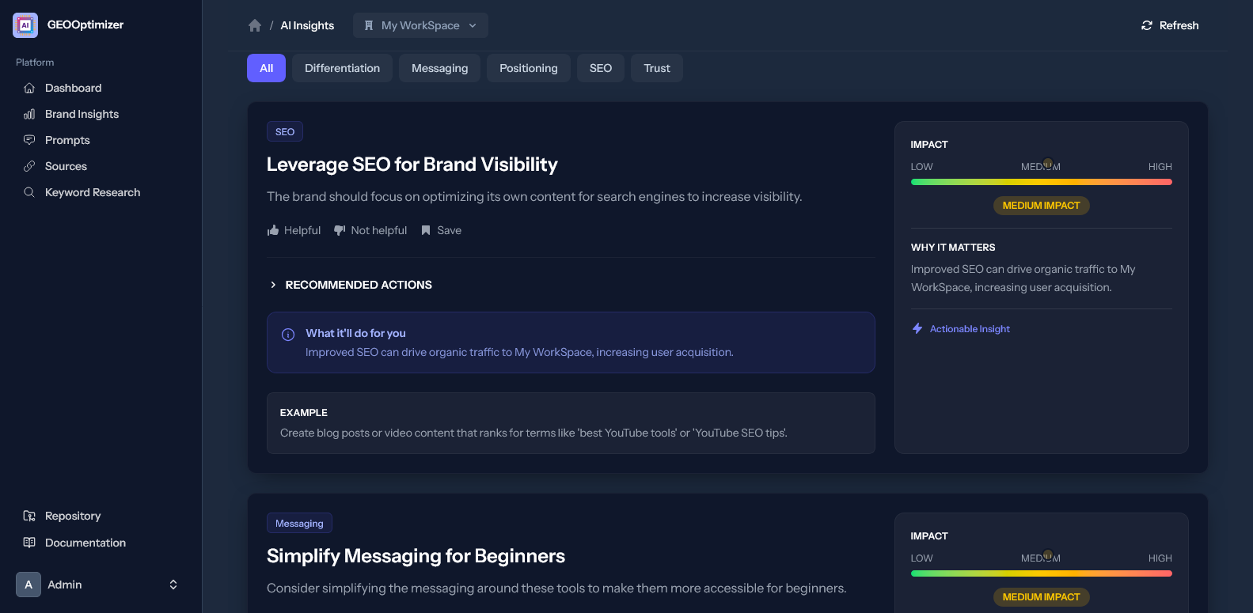Click the Messaging category tag on second card
This screenshot has width=1253, height=613.
[x=299, y=523]
